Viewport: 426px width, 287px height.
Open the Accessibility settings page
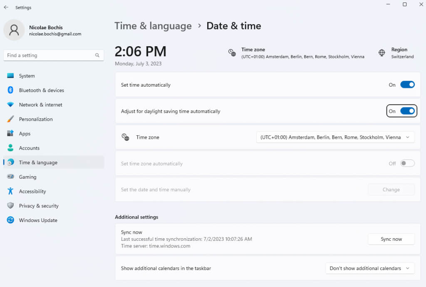pyautogui.click(x=32, y=191)
